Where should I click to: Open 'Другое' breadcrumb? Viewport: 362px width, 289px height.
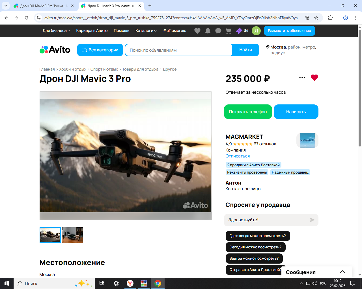(170, 69)
